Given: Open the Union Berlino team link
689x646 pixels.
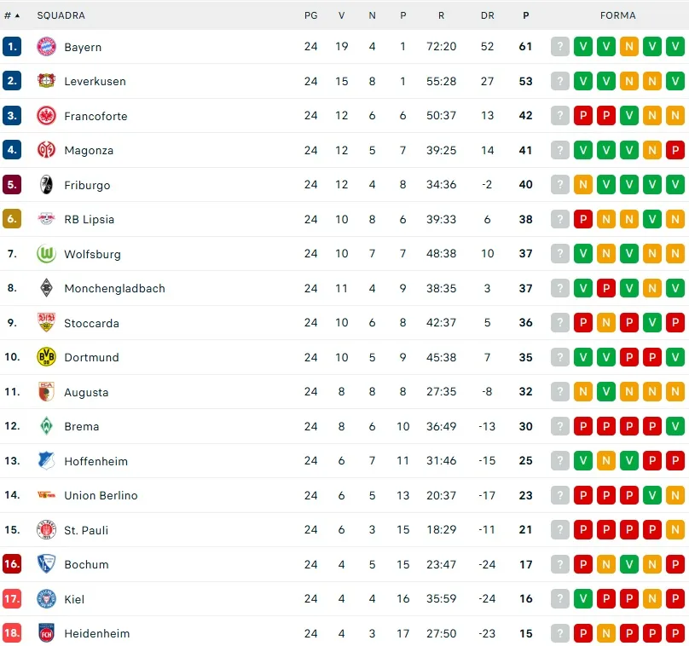Looking at the screenshot, I should coord(101,495).
